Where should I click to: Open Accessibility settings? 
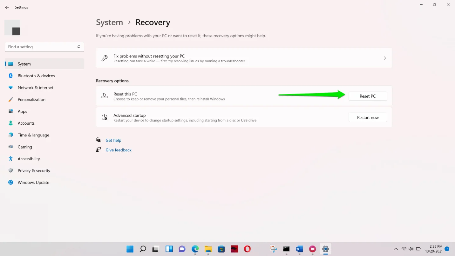(x=44, y=159)
